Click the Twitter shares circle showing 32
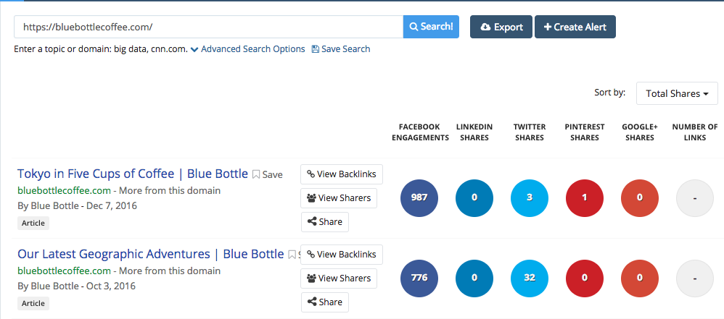The width and height of the screenshot is (724, 319). pyautogui.click(x=530, y=278)
